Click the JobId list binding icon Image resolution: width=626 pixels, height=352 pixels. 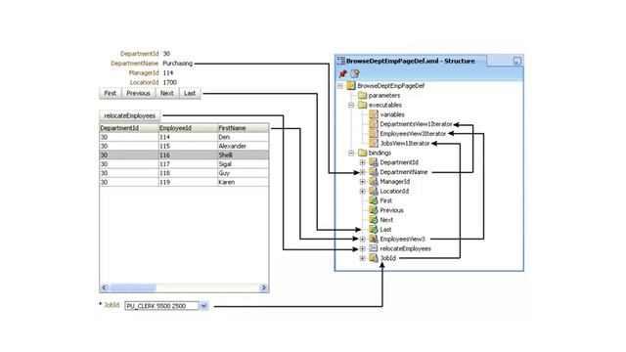374,258
